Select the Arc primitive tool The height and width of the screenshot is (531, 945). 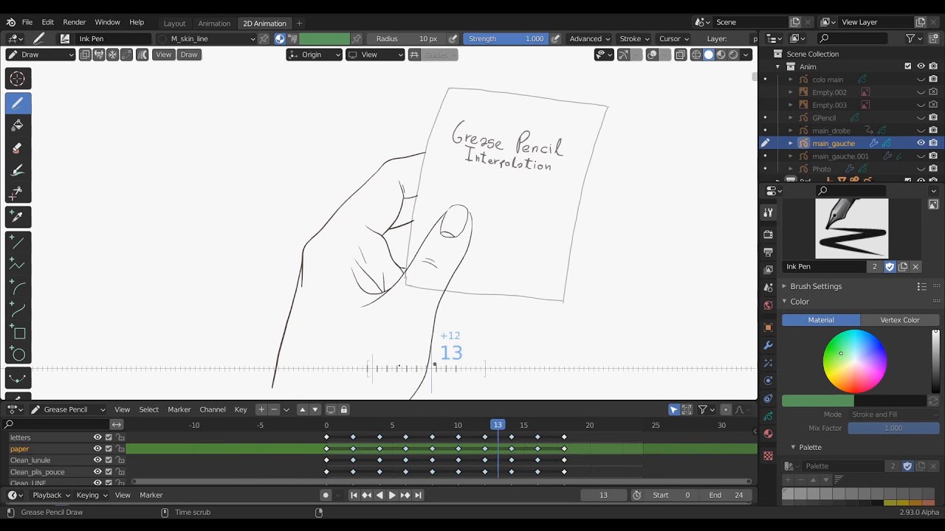[x=18, y=287]
